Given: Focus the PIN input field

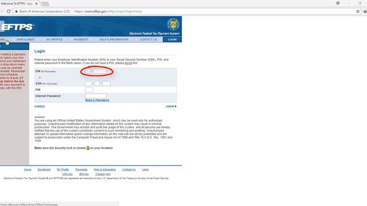Looking at the screenshot, I should tap(89, 90).
